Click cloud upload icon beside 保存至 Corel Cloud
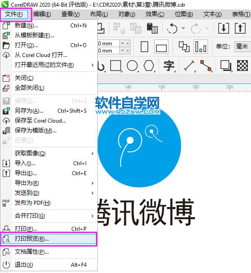This screenshot has height=273, width=251. (x=6, y=121)
